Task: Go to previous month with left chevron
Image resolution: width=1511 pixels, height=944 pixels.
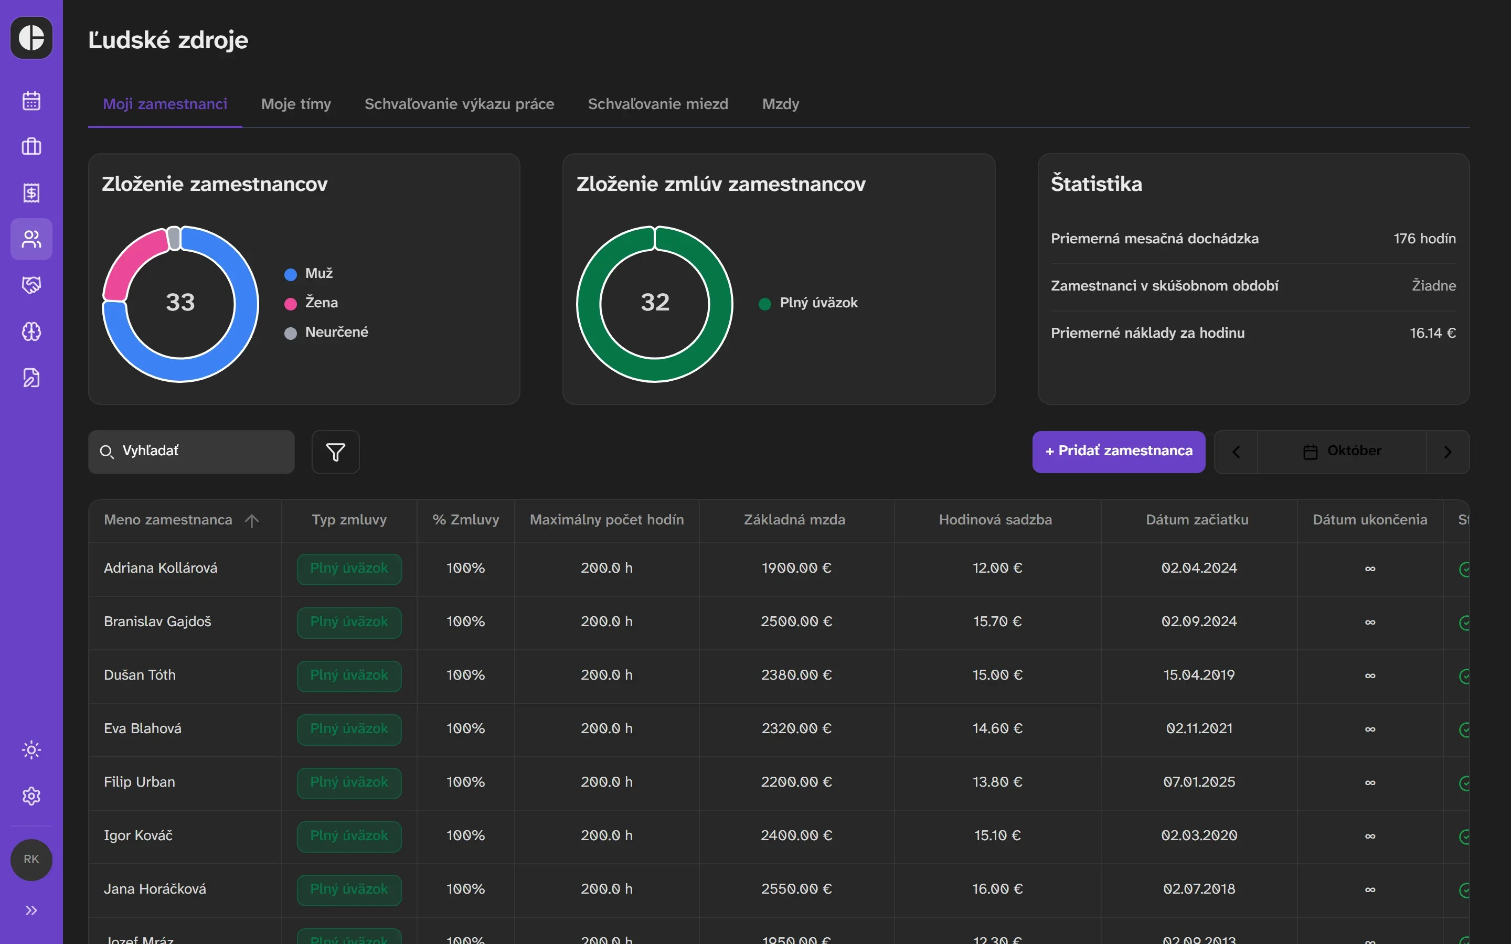Action: 1236,452
